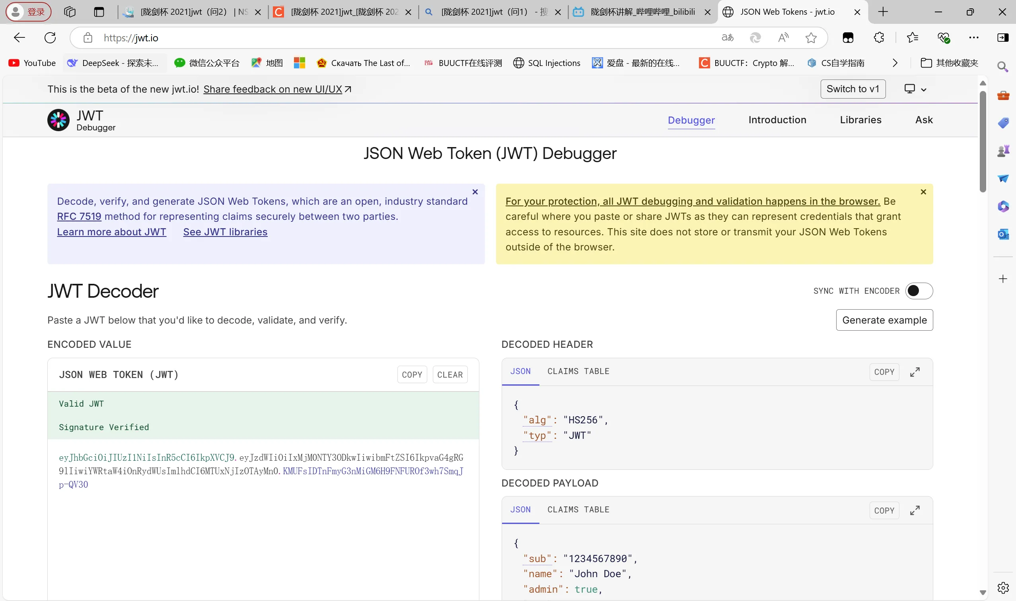Image resolution: width=1016 pixels, height=601 pixels.
Task: Click the JWT logo icon
Action: 58,120
